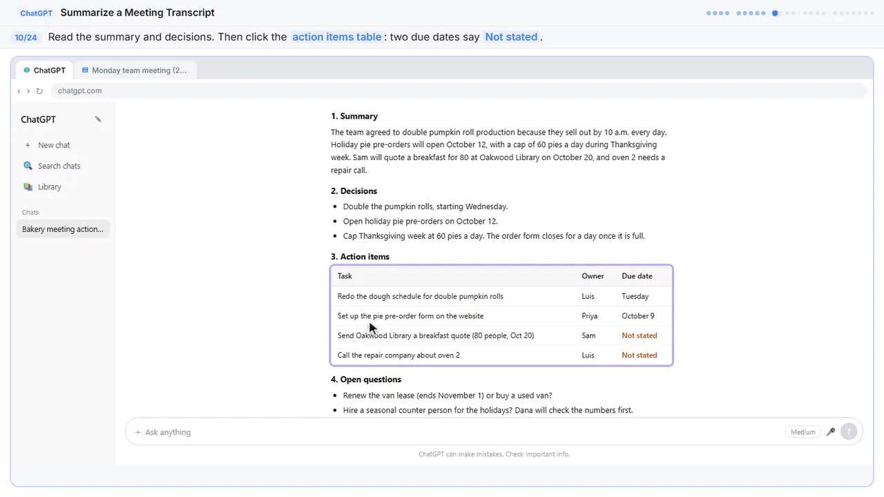
Task: Click the plus attach icon before Ask anything
Action: pos(138,432)
